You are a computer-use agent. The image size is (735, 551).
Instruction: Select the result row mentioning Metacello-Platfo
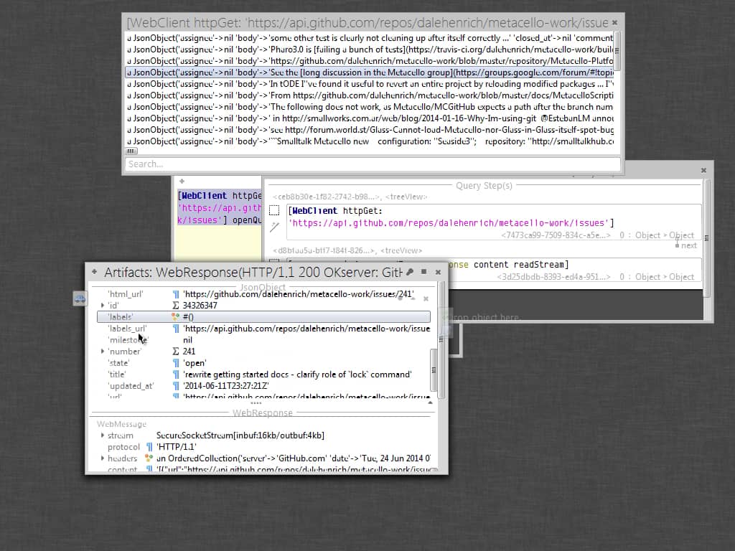pyautogui.click(x=370, y=61)
